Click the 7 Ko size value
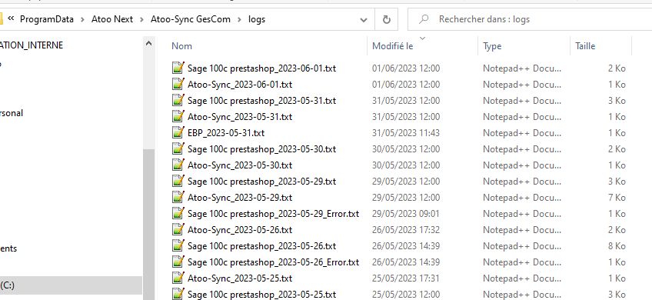The image size is (652, 300). pos(617,197)
